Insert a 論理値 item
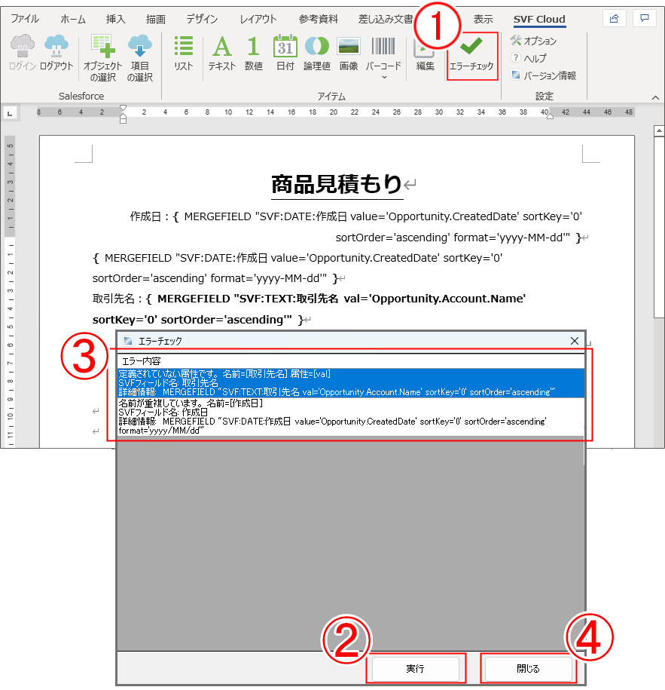 tap(317, 53)
